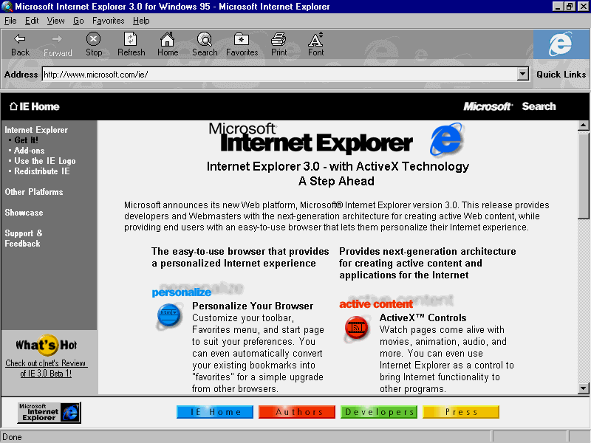
Task: Open the Other Platforms sidebar link
Action: (x=34, y=192)
